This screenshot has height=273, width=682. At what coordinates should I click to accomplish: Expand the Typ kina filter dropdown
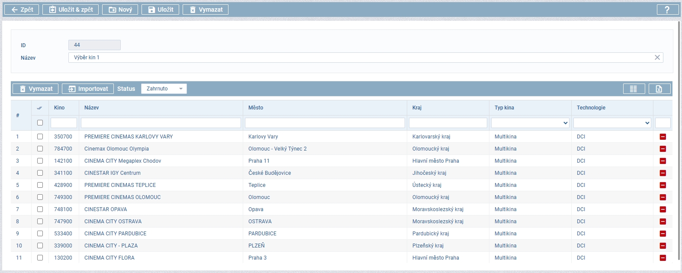pyautogui.click(x=530, y=123)
